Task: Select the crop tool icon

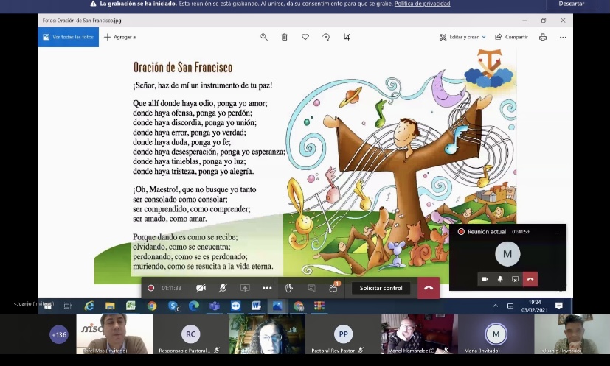Action: tap(347, 37)
